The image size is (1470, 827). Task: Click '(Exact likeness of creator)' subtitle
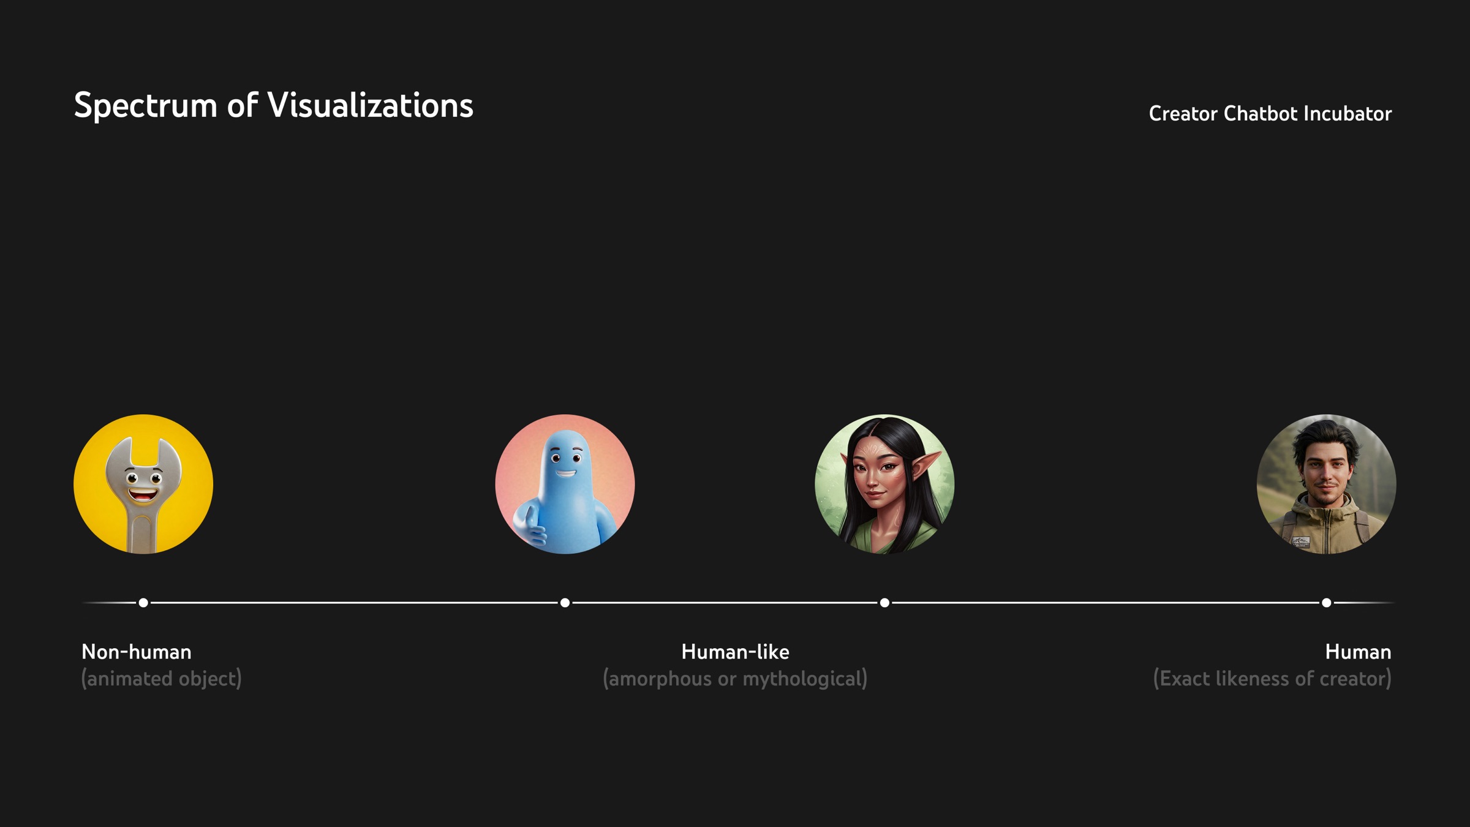(x=1272, y=679)
